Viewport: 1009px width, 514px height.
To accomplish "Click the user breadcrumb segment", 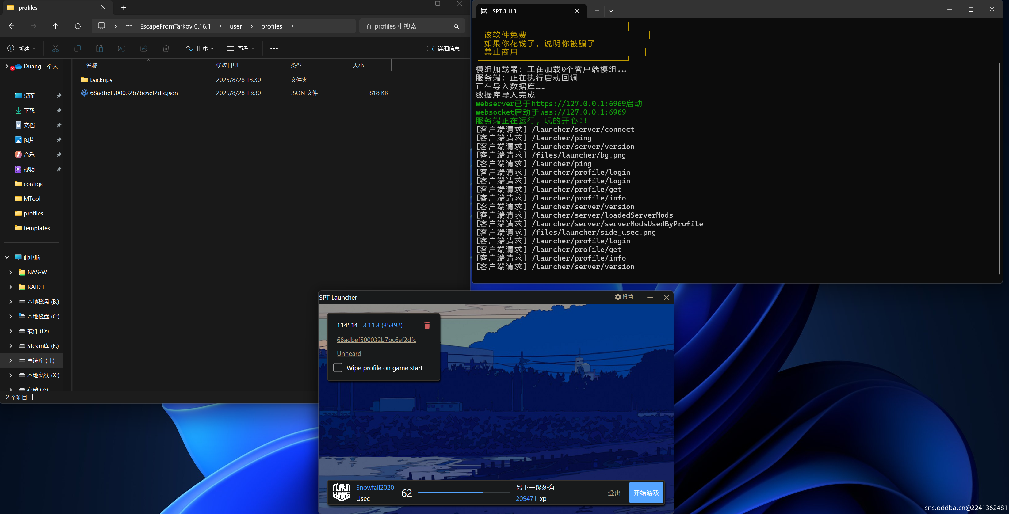I will [x=236, y=26].
